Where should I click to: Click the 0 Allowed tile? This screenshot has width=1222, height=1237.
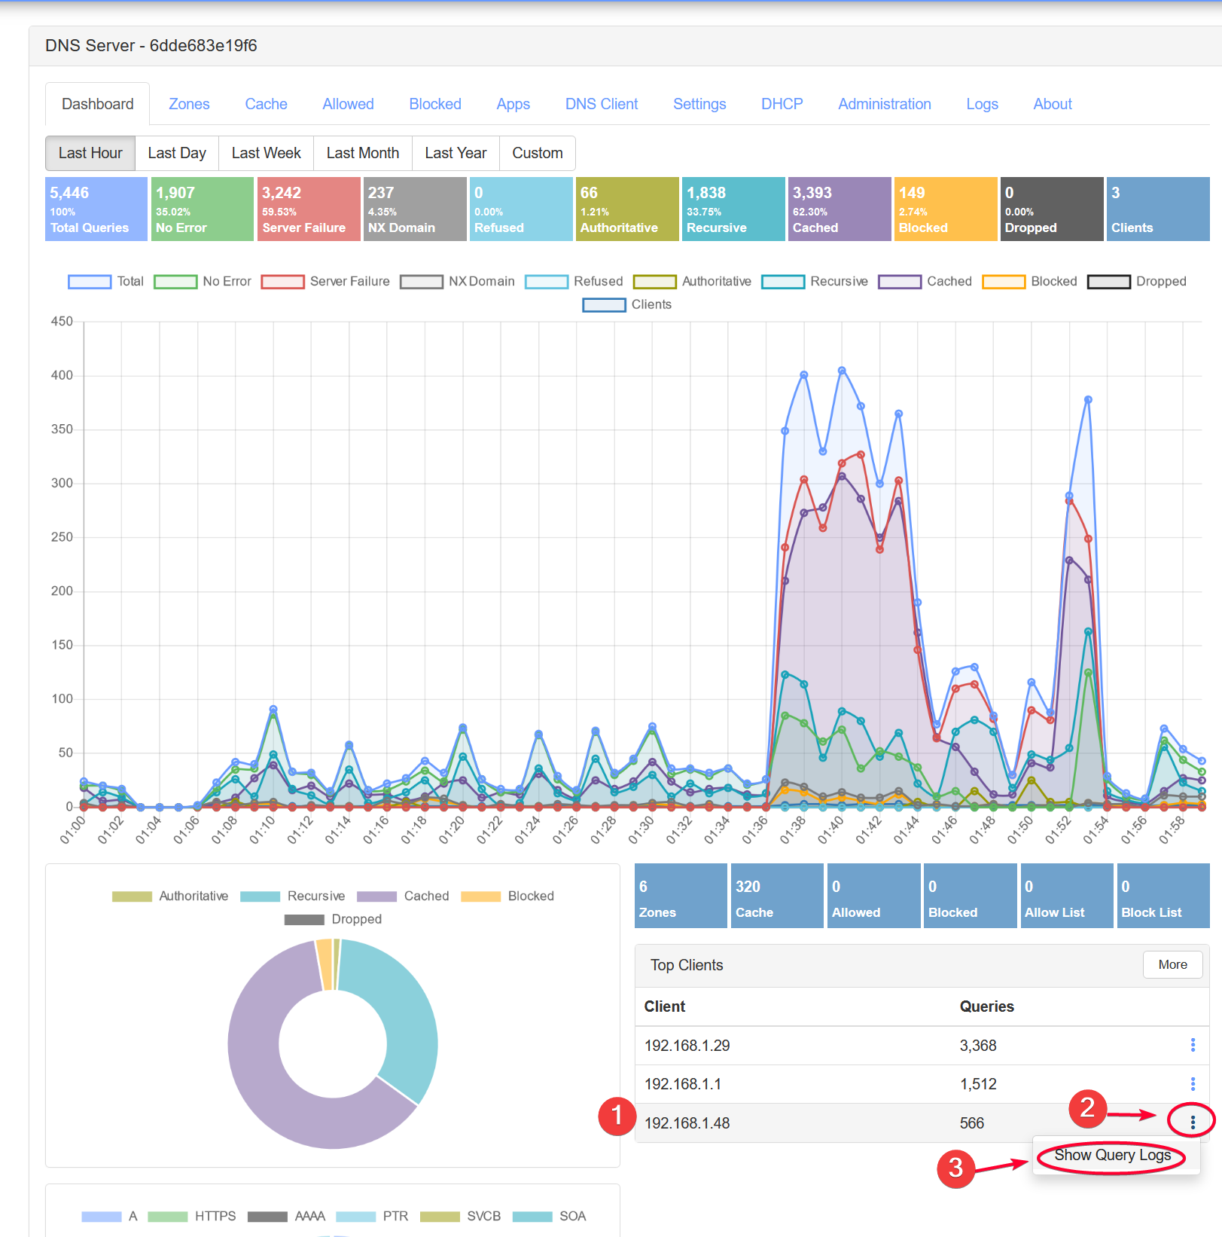point(873,896)
